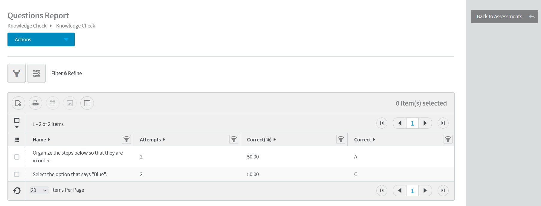Click the first Knowledge Check breadcrumb link
541x206 pixels.
tap(27, 26)
